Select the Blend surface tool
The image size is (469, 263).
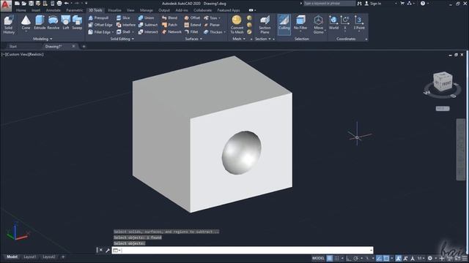(x=169, y=18)
